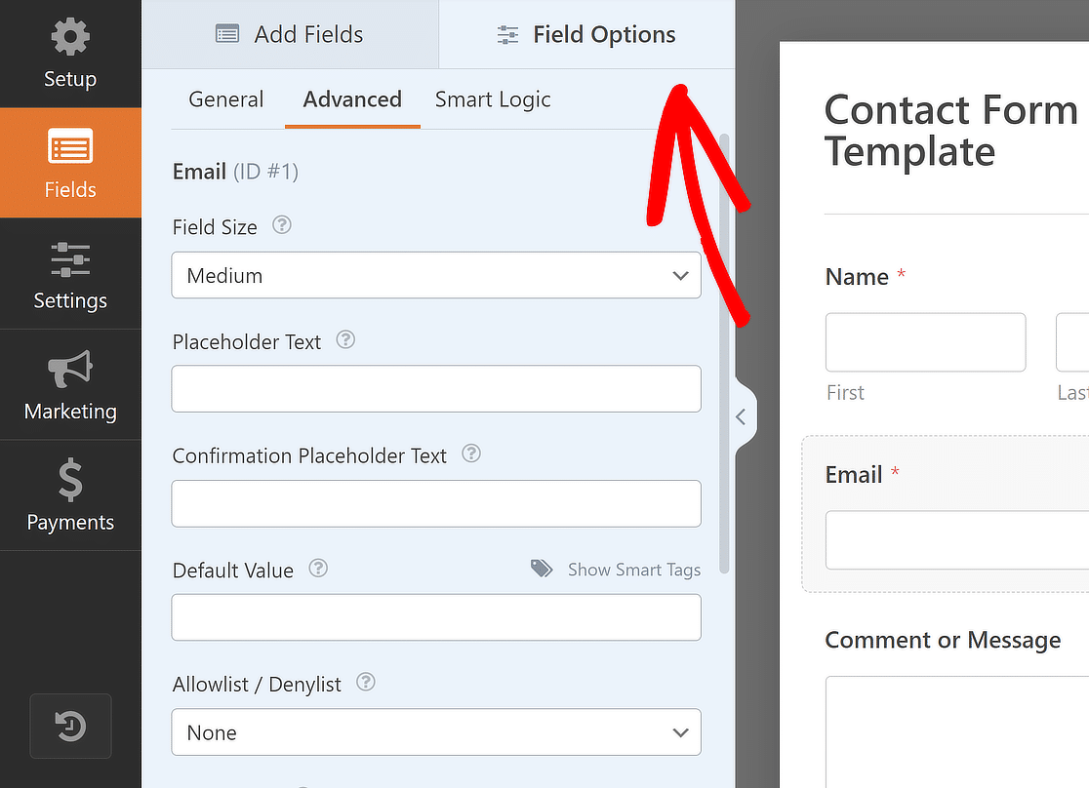Click the Smart Tags tag icon
Image resolution: width=1089 pixels, height=788 pixels.
point(542,569)
